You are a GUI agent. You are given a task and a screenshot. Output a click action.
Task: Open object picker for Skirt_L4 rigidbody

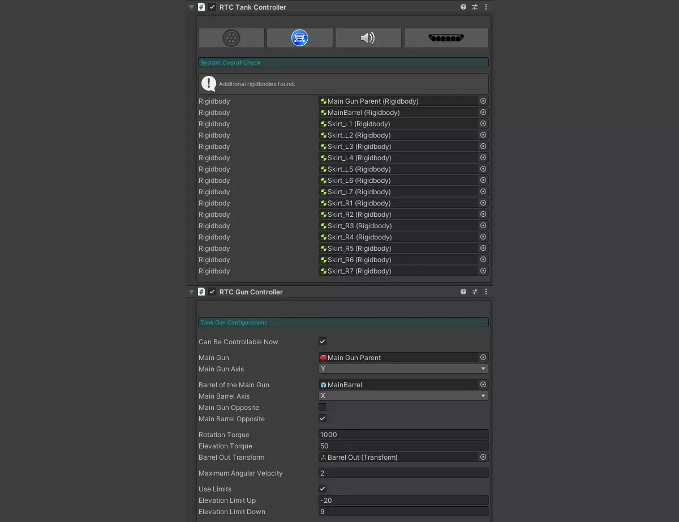[483, 157]
